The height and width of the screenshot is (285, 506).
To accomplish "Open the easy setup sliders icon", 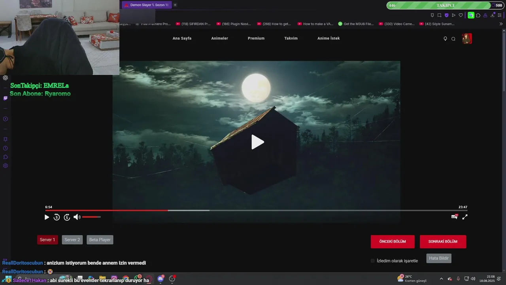I will coord(499,15).
